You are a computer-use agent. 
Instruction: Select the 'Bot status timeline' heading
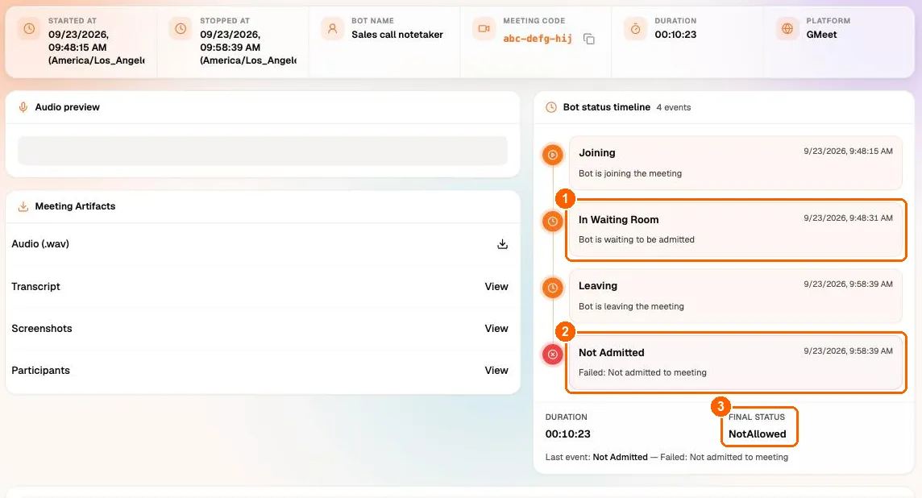(x=607, y=107)
